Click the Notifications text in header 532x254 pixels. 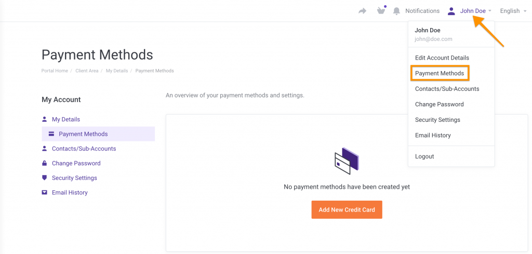(x=422, y=11)
